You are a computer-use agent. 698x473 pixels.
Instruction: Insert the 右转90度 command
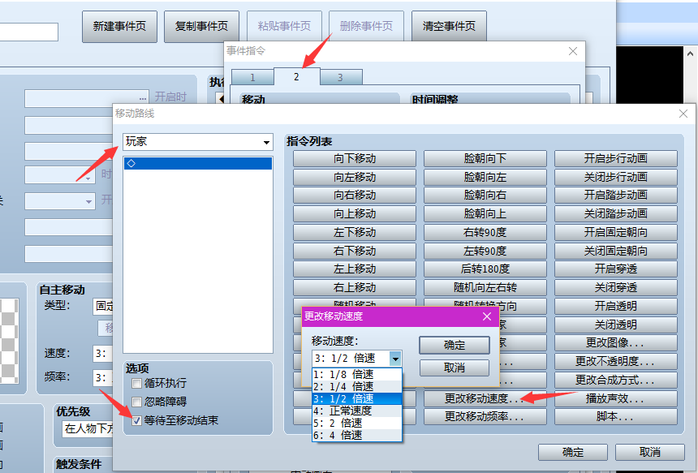(485, 233)
